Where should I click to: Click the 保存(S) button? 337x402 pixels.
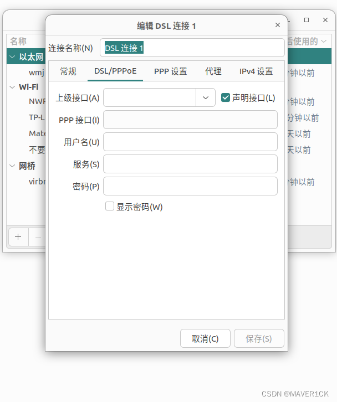point(259,338)
